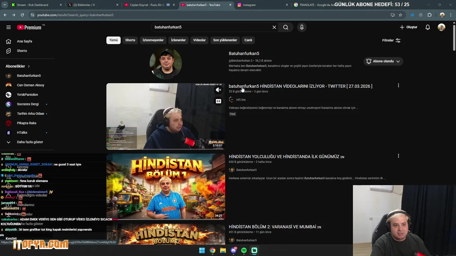This screenshot has height=256, width=456.
Task: Open Spotify from the taskbar
Action: (x=244, y=250)
